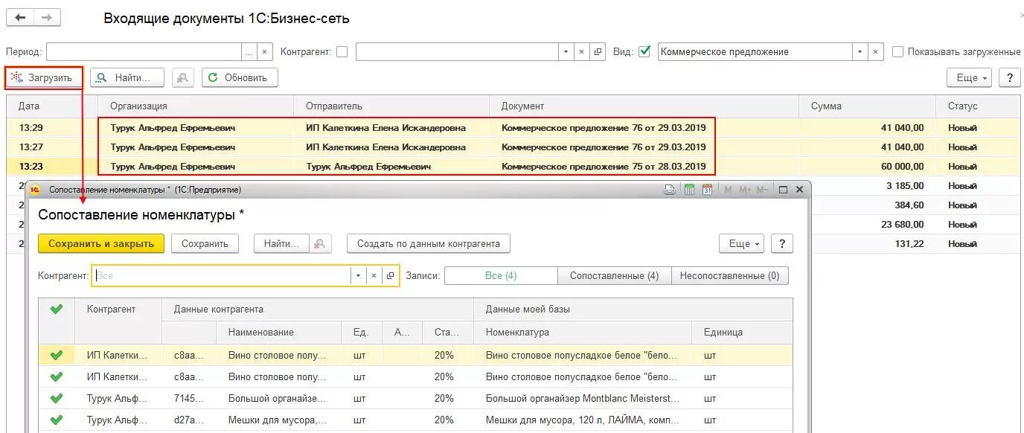The width and height of the screenshot is (1024, 433).
Task: Click the M memory button in the title bar
Action: coord(729,190)
